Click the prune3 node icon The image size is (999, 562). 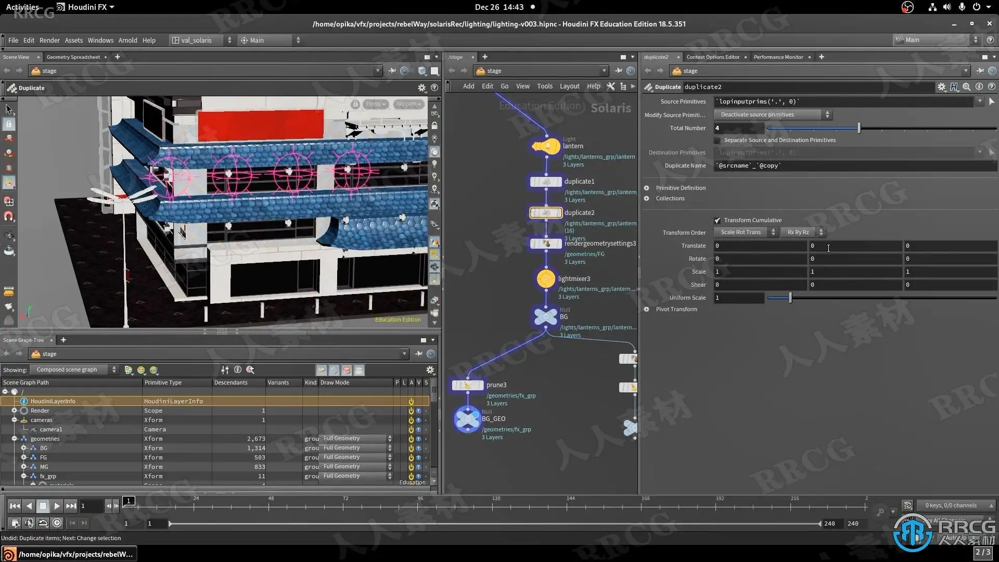[467, 386]
